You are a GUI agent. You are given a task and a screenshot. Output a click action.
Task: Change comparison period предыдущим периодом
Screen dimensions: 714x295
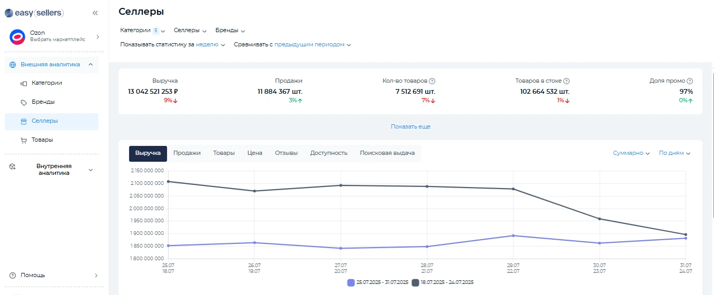(312, 45)
